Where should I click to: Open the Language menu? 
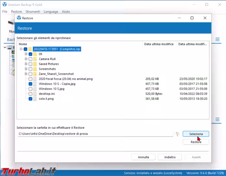tap(51, 11)
